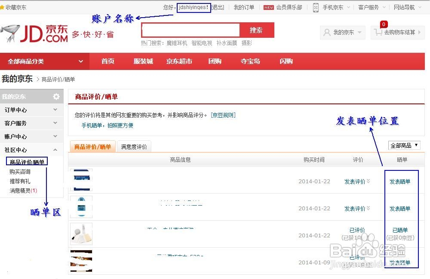Click 发表晒单 for the first product
The height and width of the screenshot is (279, 430).
[x=401, y=182]
